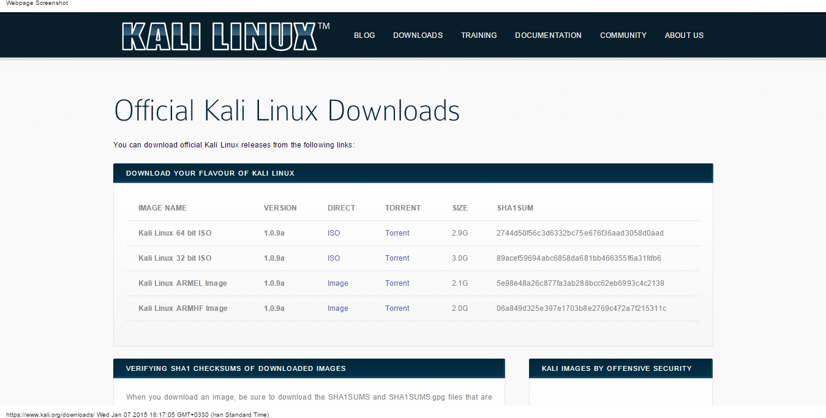Image resolution: width=826 pixels, height=418 pixels.
Task: Select the Kali Linux ARMEL Image name
Action: 182,283
